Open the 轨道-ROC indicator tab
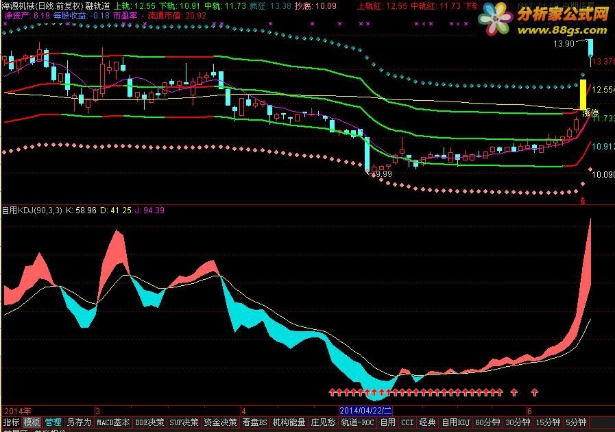615x432 pixels. 357,422
